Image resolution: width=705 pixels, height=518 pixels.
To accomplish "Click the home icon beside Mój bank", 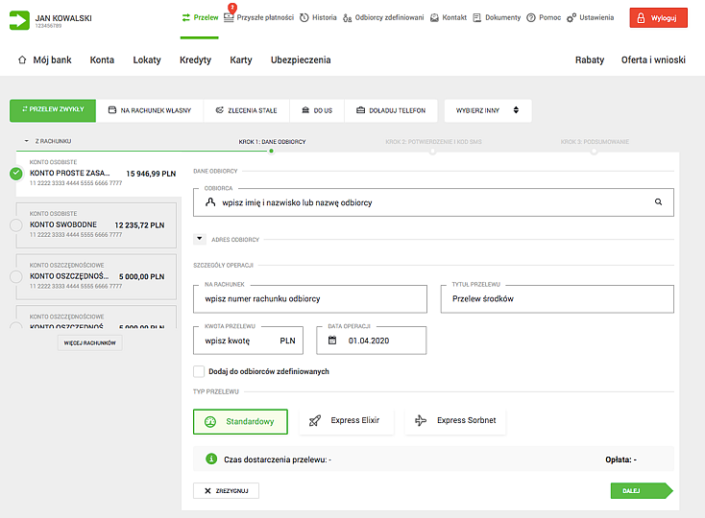I will click(x=22, y=59).
